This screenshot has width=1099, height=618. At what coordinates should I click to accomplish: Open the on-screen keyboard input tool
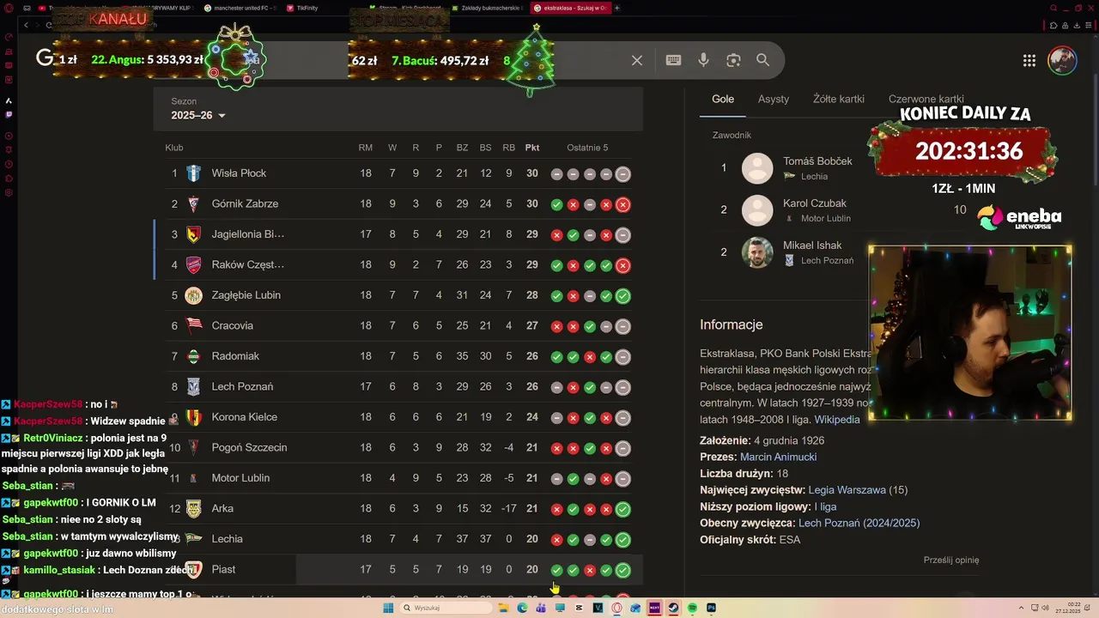click(x=673, y=60)
